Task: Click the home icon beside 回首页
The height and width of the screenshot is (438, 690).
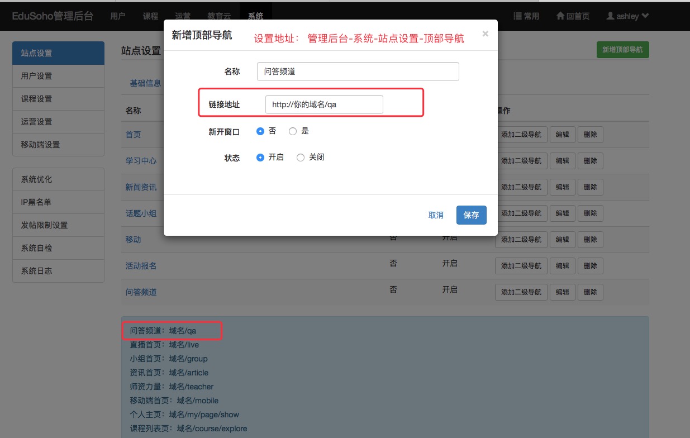Action: pos(560,16)
